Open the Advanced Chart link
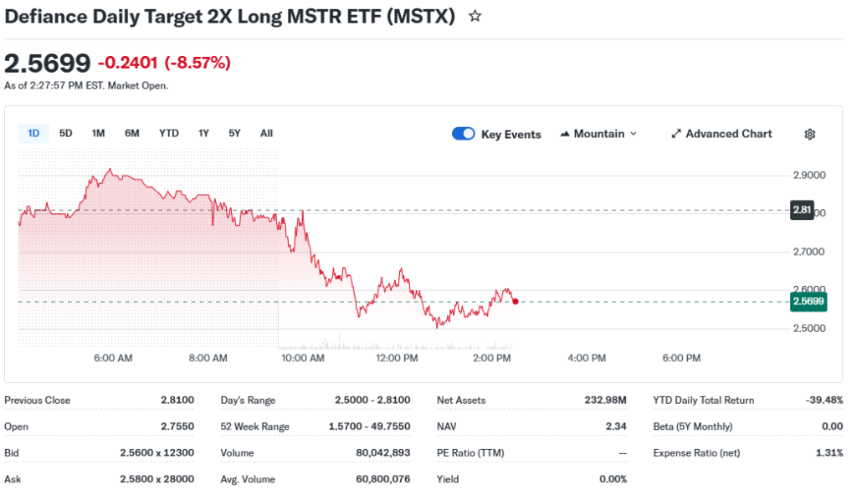Screen dimensions: 857x500 coord(728,134)
